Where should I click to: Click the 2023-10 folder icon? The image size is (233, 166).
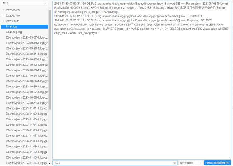point(8,16)
